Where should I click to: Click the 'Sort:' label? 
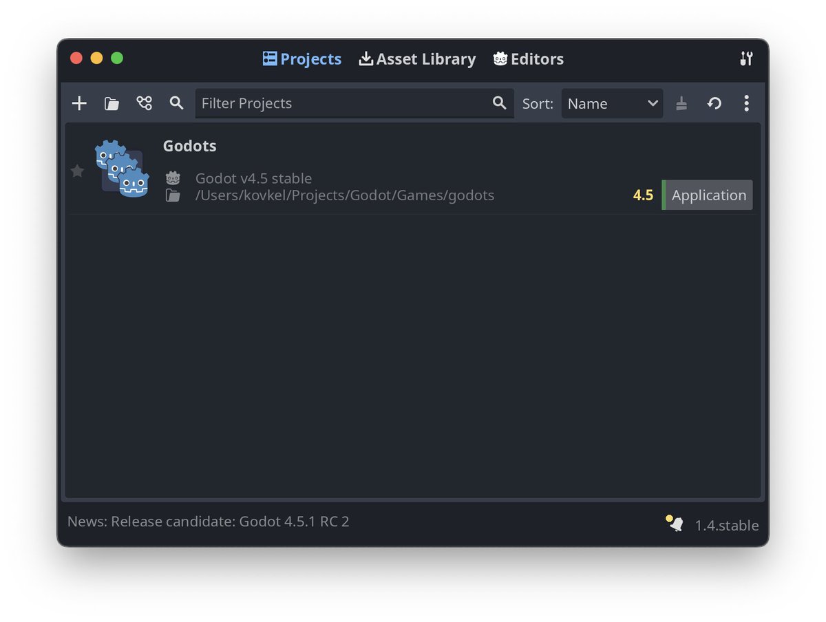[538, 103]
